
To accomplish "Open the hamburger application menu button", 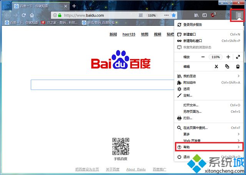I will point(239,15).
